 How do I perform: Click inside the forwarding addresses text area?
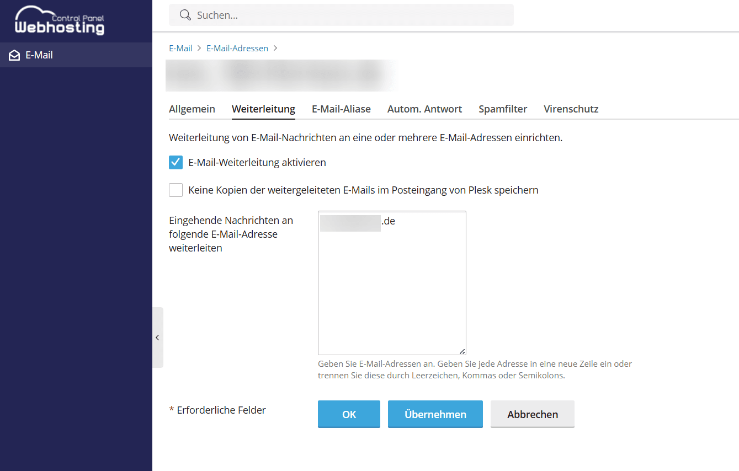(x=392, y=283)
